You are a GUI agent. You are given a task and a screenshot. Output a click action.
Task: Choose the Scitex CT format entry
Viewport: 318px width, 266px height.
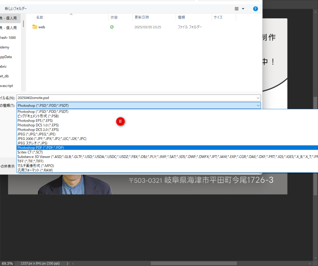coord(30,152)
